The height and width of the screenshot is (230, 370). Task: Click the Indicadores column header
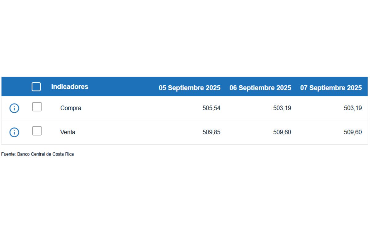(70, 87)
